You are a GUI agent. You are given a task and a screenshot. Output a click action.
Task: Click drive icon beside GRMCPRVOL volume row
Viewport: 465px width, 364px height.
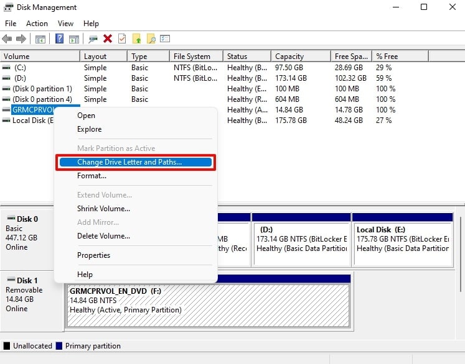tap(6, 110)
